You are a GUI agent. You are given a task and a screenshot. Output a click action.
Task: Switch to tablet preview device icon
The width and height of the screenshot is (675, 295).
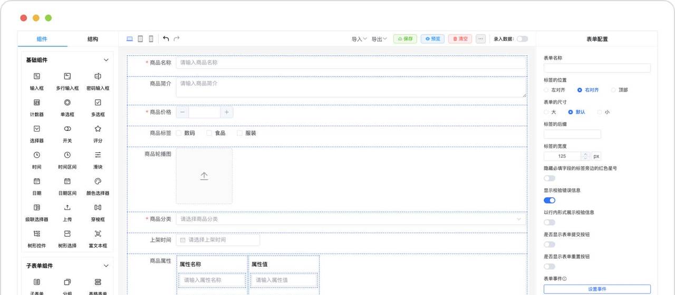click(140, 39)
